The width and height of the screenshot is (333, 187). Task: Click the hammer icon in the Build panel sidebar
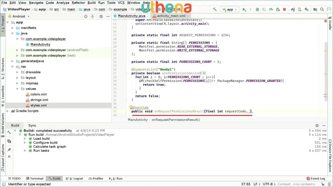tap(9, 132)
